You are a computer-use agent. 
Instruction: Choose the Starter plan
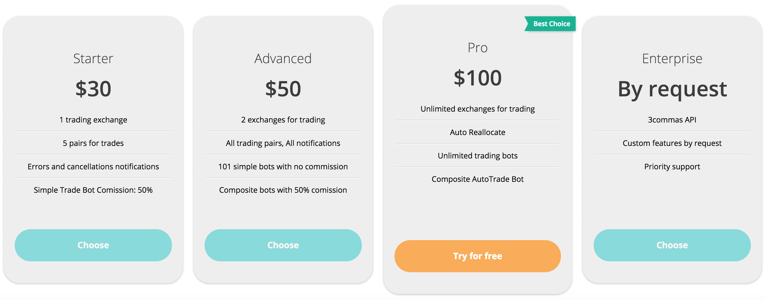[93, 245]
